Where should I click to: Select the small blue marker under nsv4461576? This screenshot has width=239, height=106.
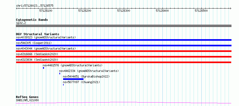(44, 68)
